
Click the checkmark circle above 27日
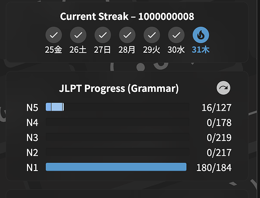(x=103, y=35)
